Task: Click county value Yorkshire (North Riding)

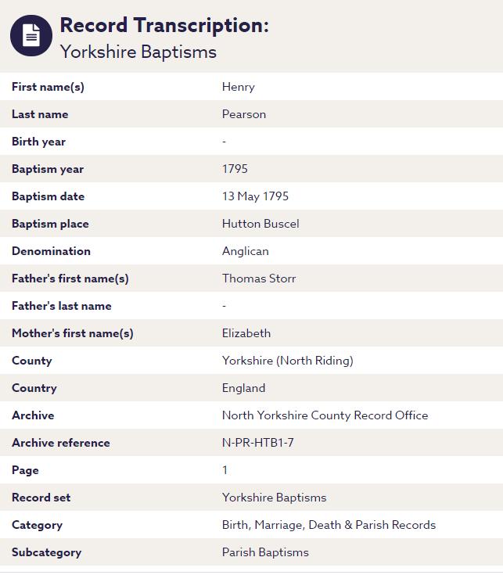Action: [288, 361]
